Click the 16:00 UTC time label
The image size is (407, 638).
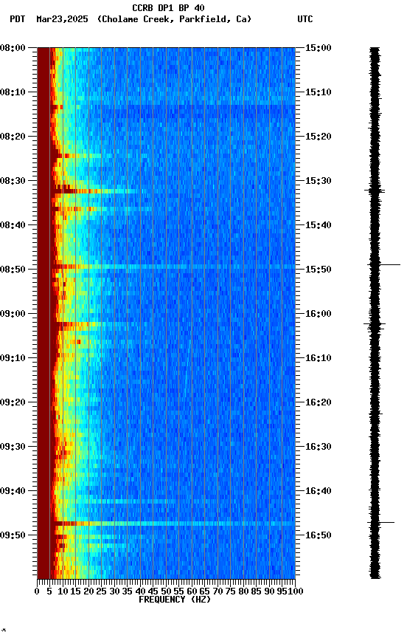(x=319, y=314)
